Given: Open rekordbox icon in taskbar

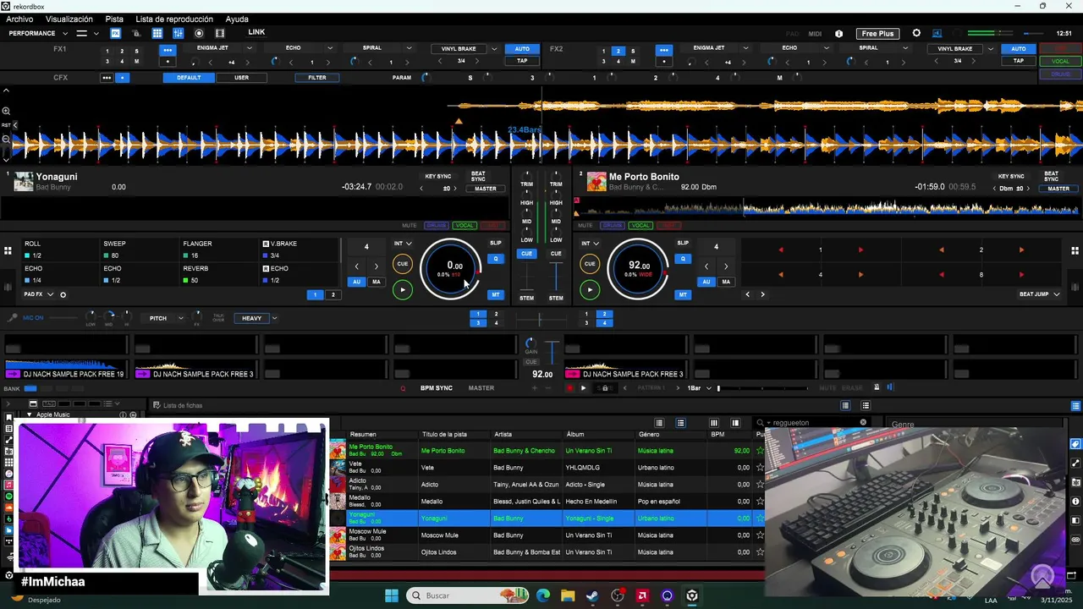Looking at the screenshot, I should coord(692,595).
